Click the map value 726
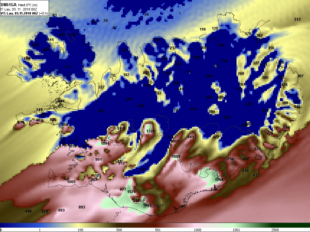 tap(270, 133)
